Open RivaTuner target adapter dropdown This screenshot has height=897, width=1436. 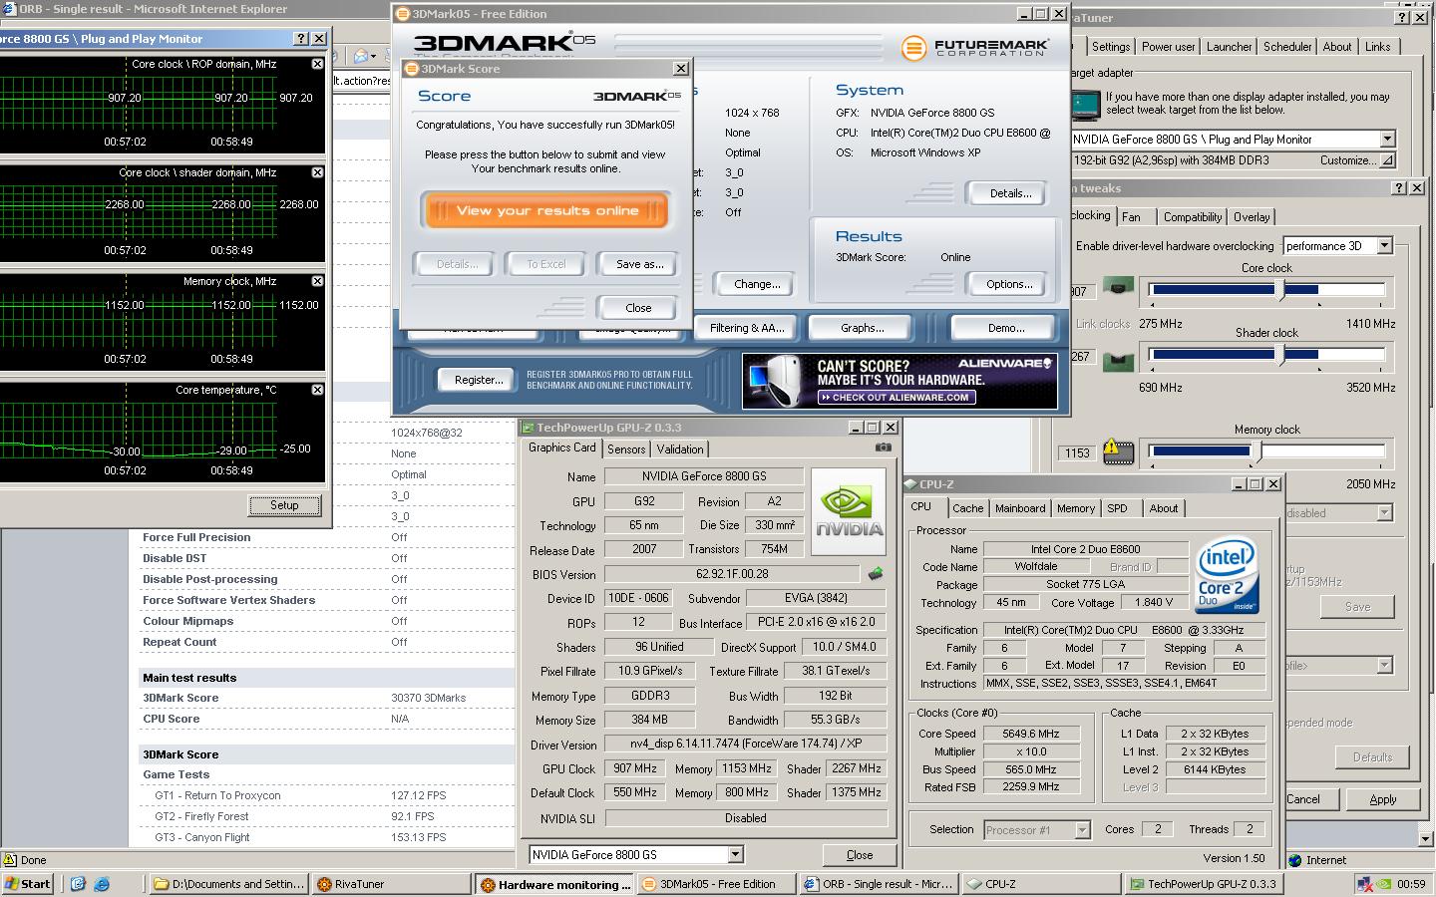pos(1387,140)
